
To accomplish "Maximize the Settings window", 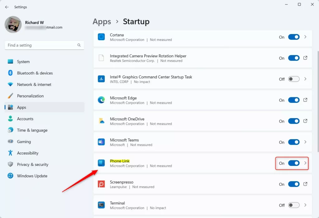I will pyautogui.click(x=299, y=4).
